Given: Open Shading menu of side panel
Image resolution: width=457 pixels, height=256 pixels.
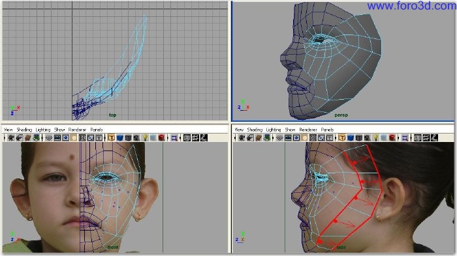Looking at the screenshot, I should click(x=255, y=130).
